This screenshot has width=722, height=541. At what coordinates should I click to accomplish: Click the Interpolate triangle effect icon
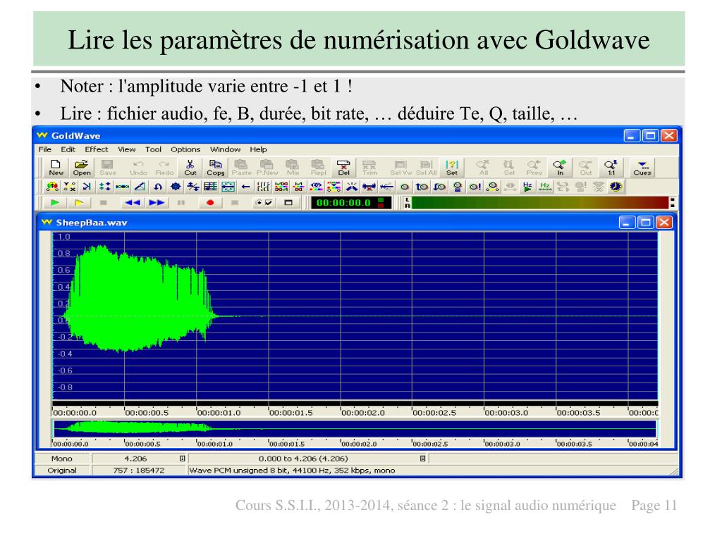point(140,186)
